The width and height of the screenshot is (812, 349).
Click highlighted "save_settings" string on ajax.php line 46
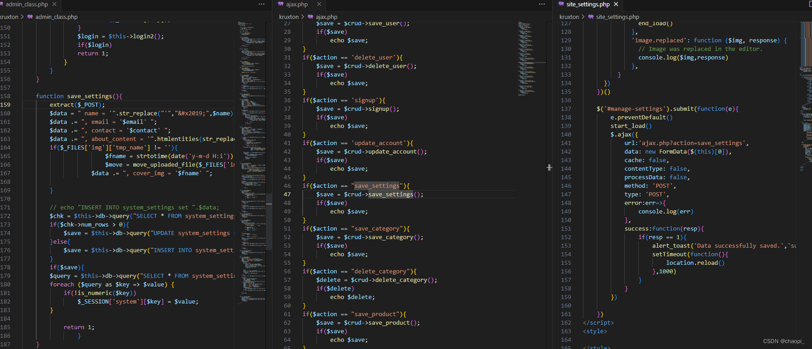click(x=377, y=186)
